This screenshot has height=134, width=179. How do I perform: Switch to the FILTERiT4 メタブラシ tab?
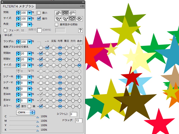[x=17, y=6]
